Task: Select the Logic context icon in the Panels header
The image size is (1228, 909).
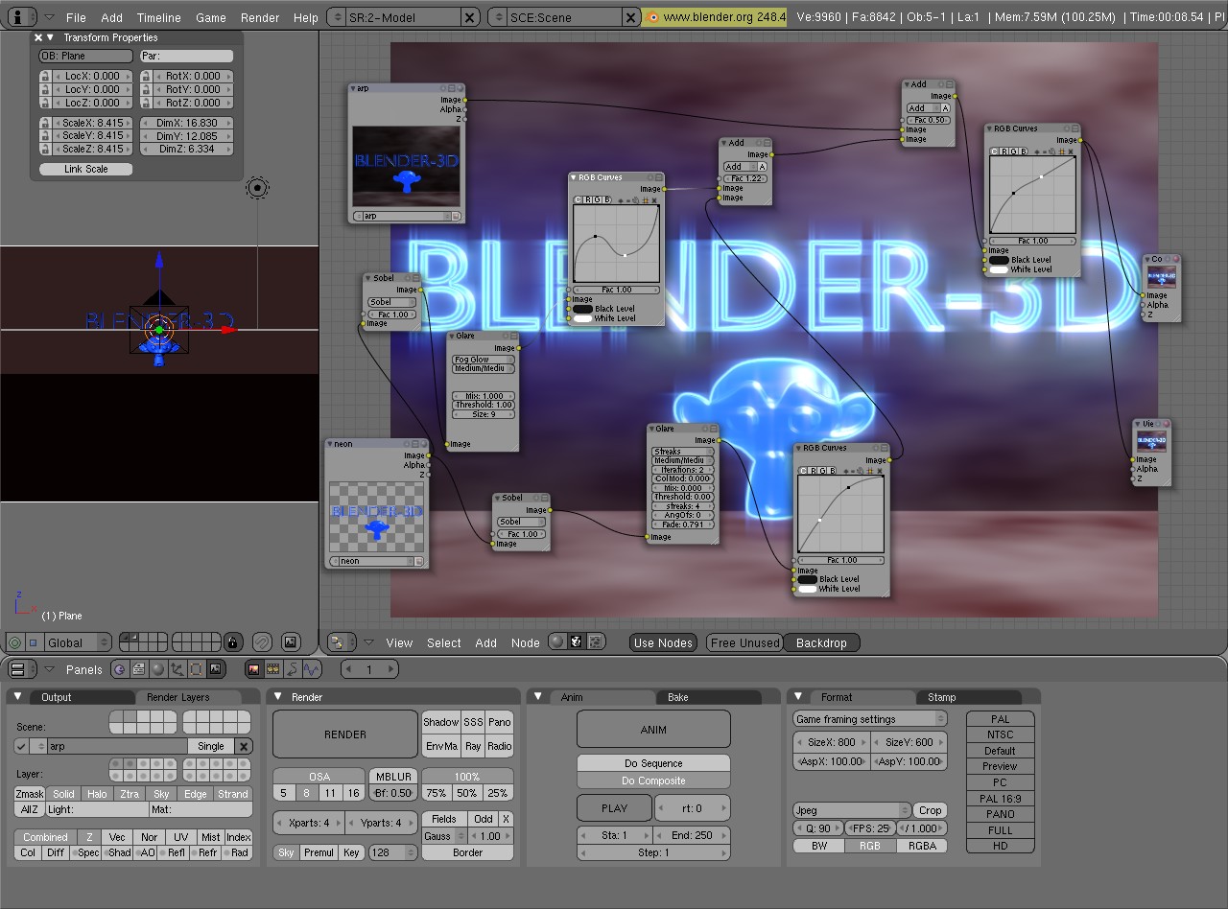Action: [120, 669]
